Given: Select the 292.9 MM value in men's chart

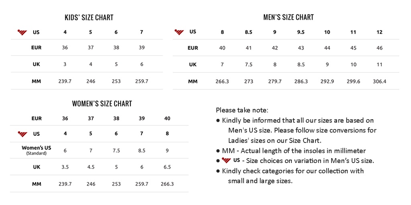Looking at the screenshot, I should pos(327,81).
